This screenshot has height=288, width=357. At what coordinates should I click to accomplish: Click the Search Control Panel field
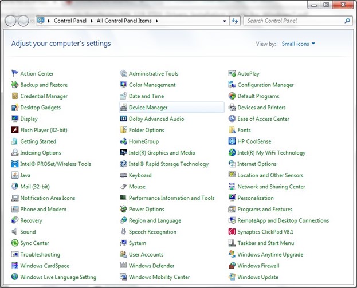(x=295, y=21)
